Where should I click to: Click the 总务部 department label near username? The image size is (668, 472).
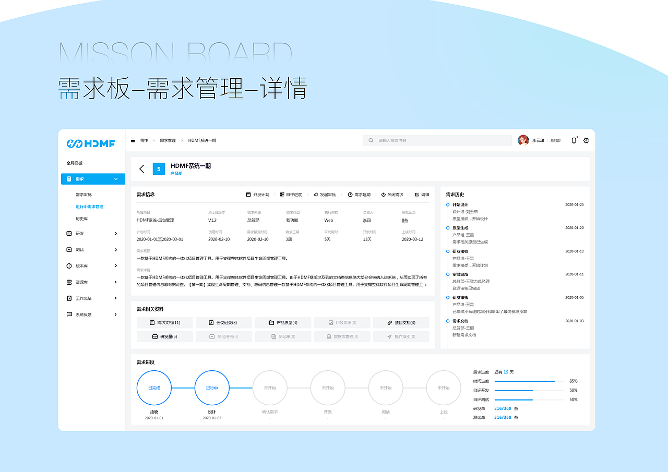555,141
